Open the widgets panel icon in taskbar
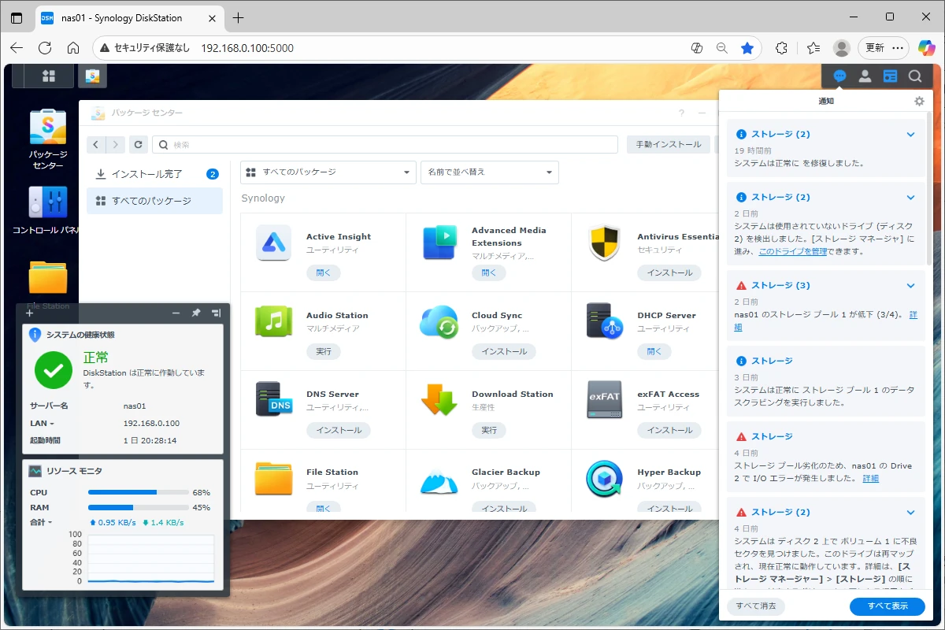 point(890,76)
